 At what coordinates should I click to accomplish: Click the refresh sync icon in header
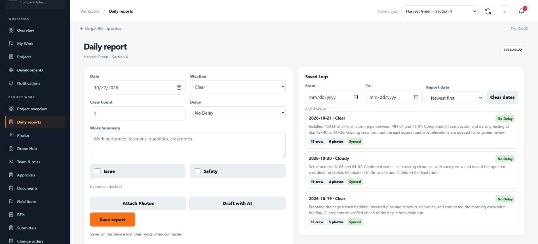[x=488, y=11]
